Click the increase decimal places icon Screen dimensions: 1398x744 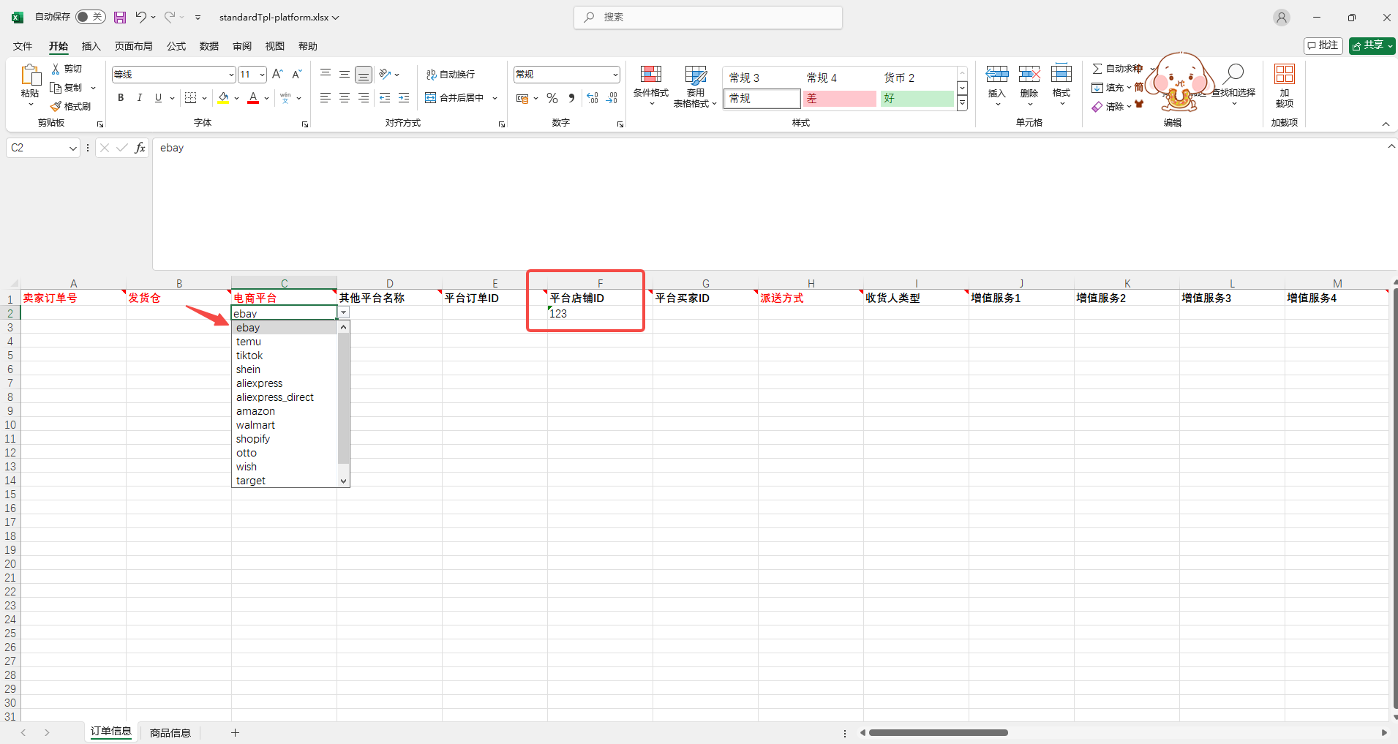tap(593, 98)
